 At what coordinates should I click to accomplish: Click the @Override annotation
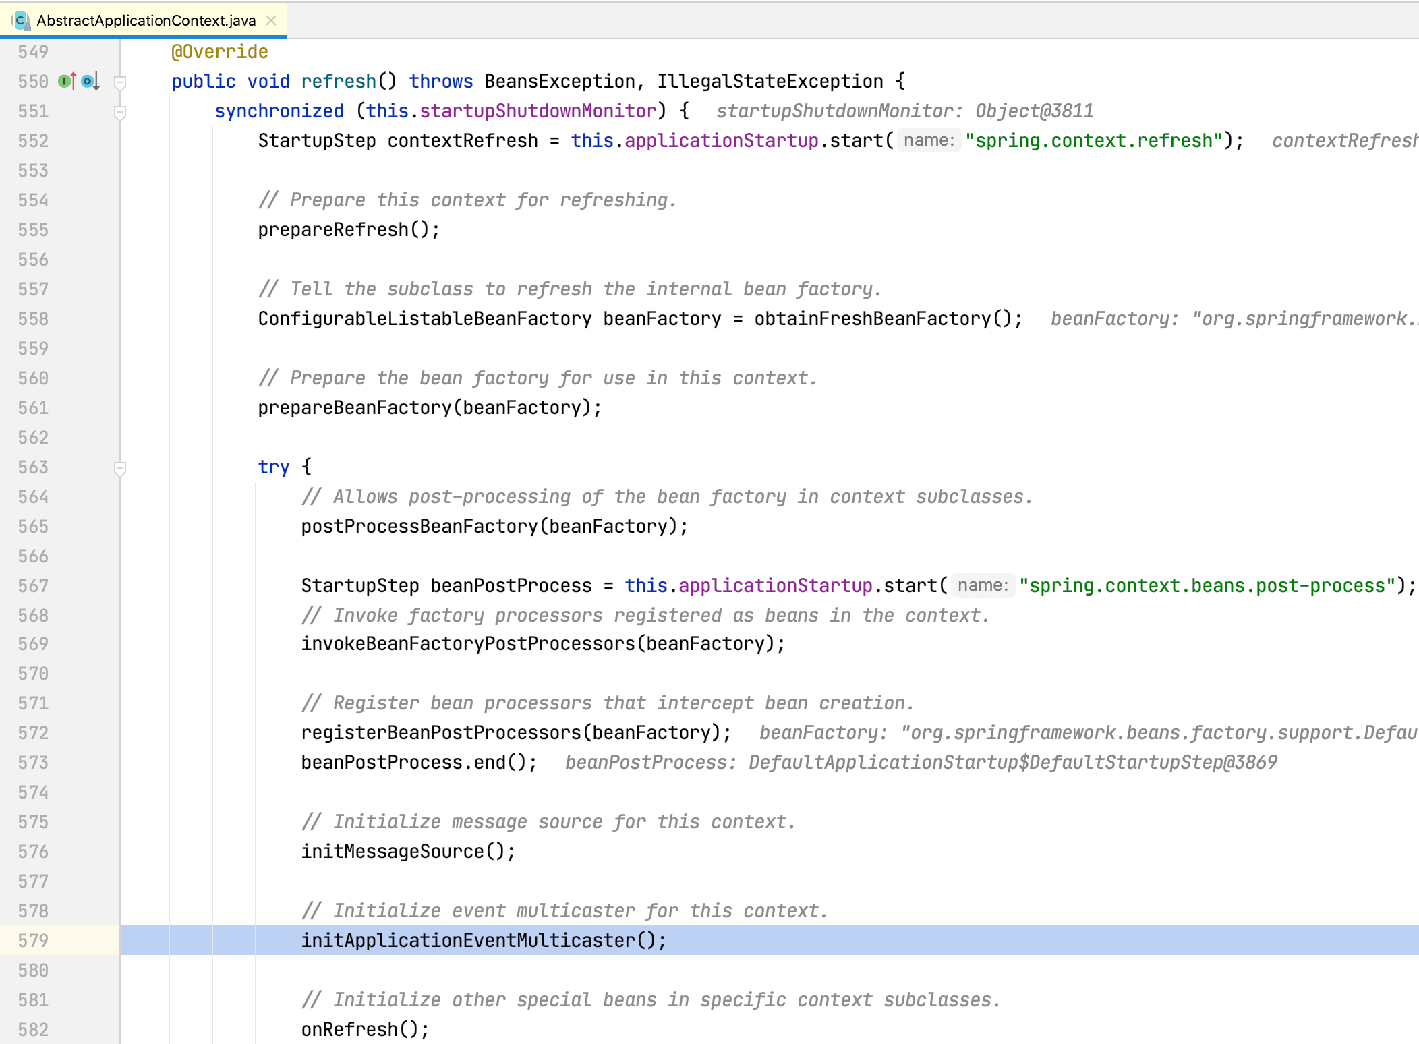pos(220,52)
